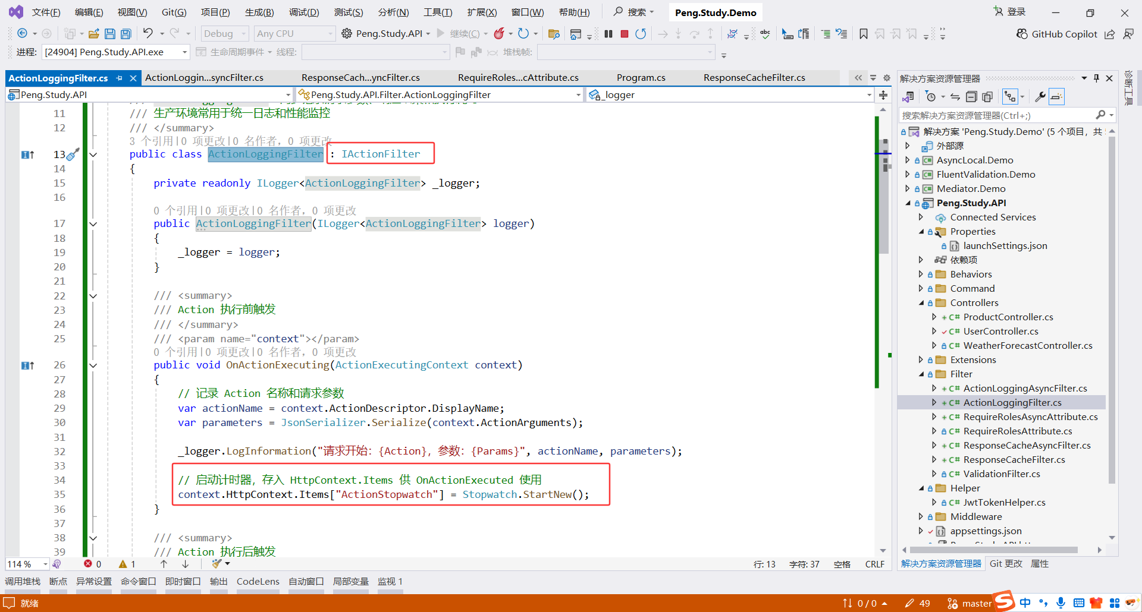
Task: Undo the last edit from toolbar
Action: point(148,33)
